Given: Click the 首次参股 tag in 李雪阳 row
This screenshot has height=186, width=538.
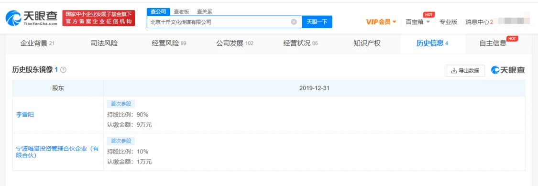Looking at the screenshot, I should [121, 104].
